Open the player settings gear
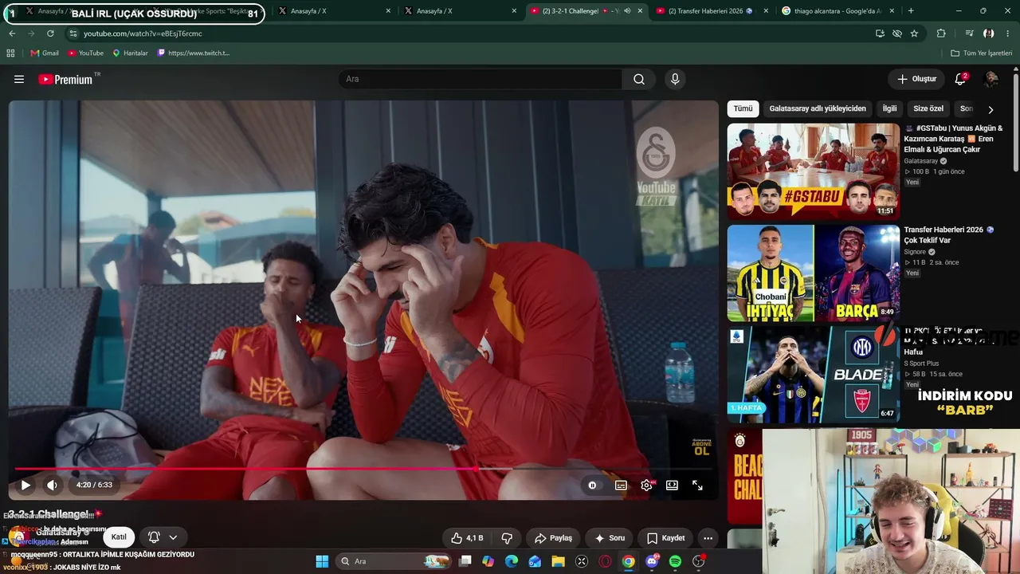The width and height of the screenshot is (1020, 574). click(x=646, y=485)
